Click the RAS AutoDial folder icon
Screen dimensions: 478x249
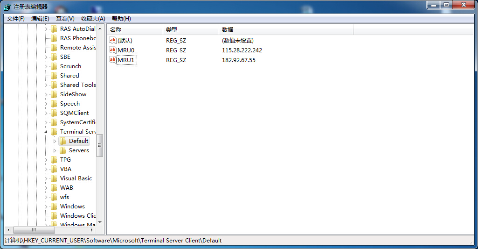[x=54, y=29]
